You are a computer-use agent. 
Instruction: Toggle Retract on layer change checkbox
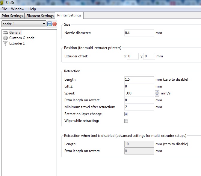click(x=126, y=114)
